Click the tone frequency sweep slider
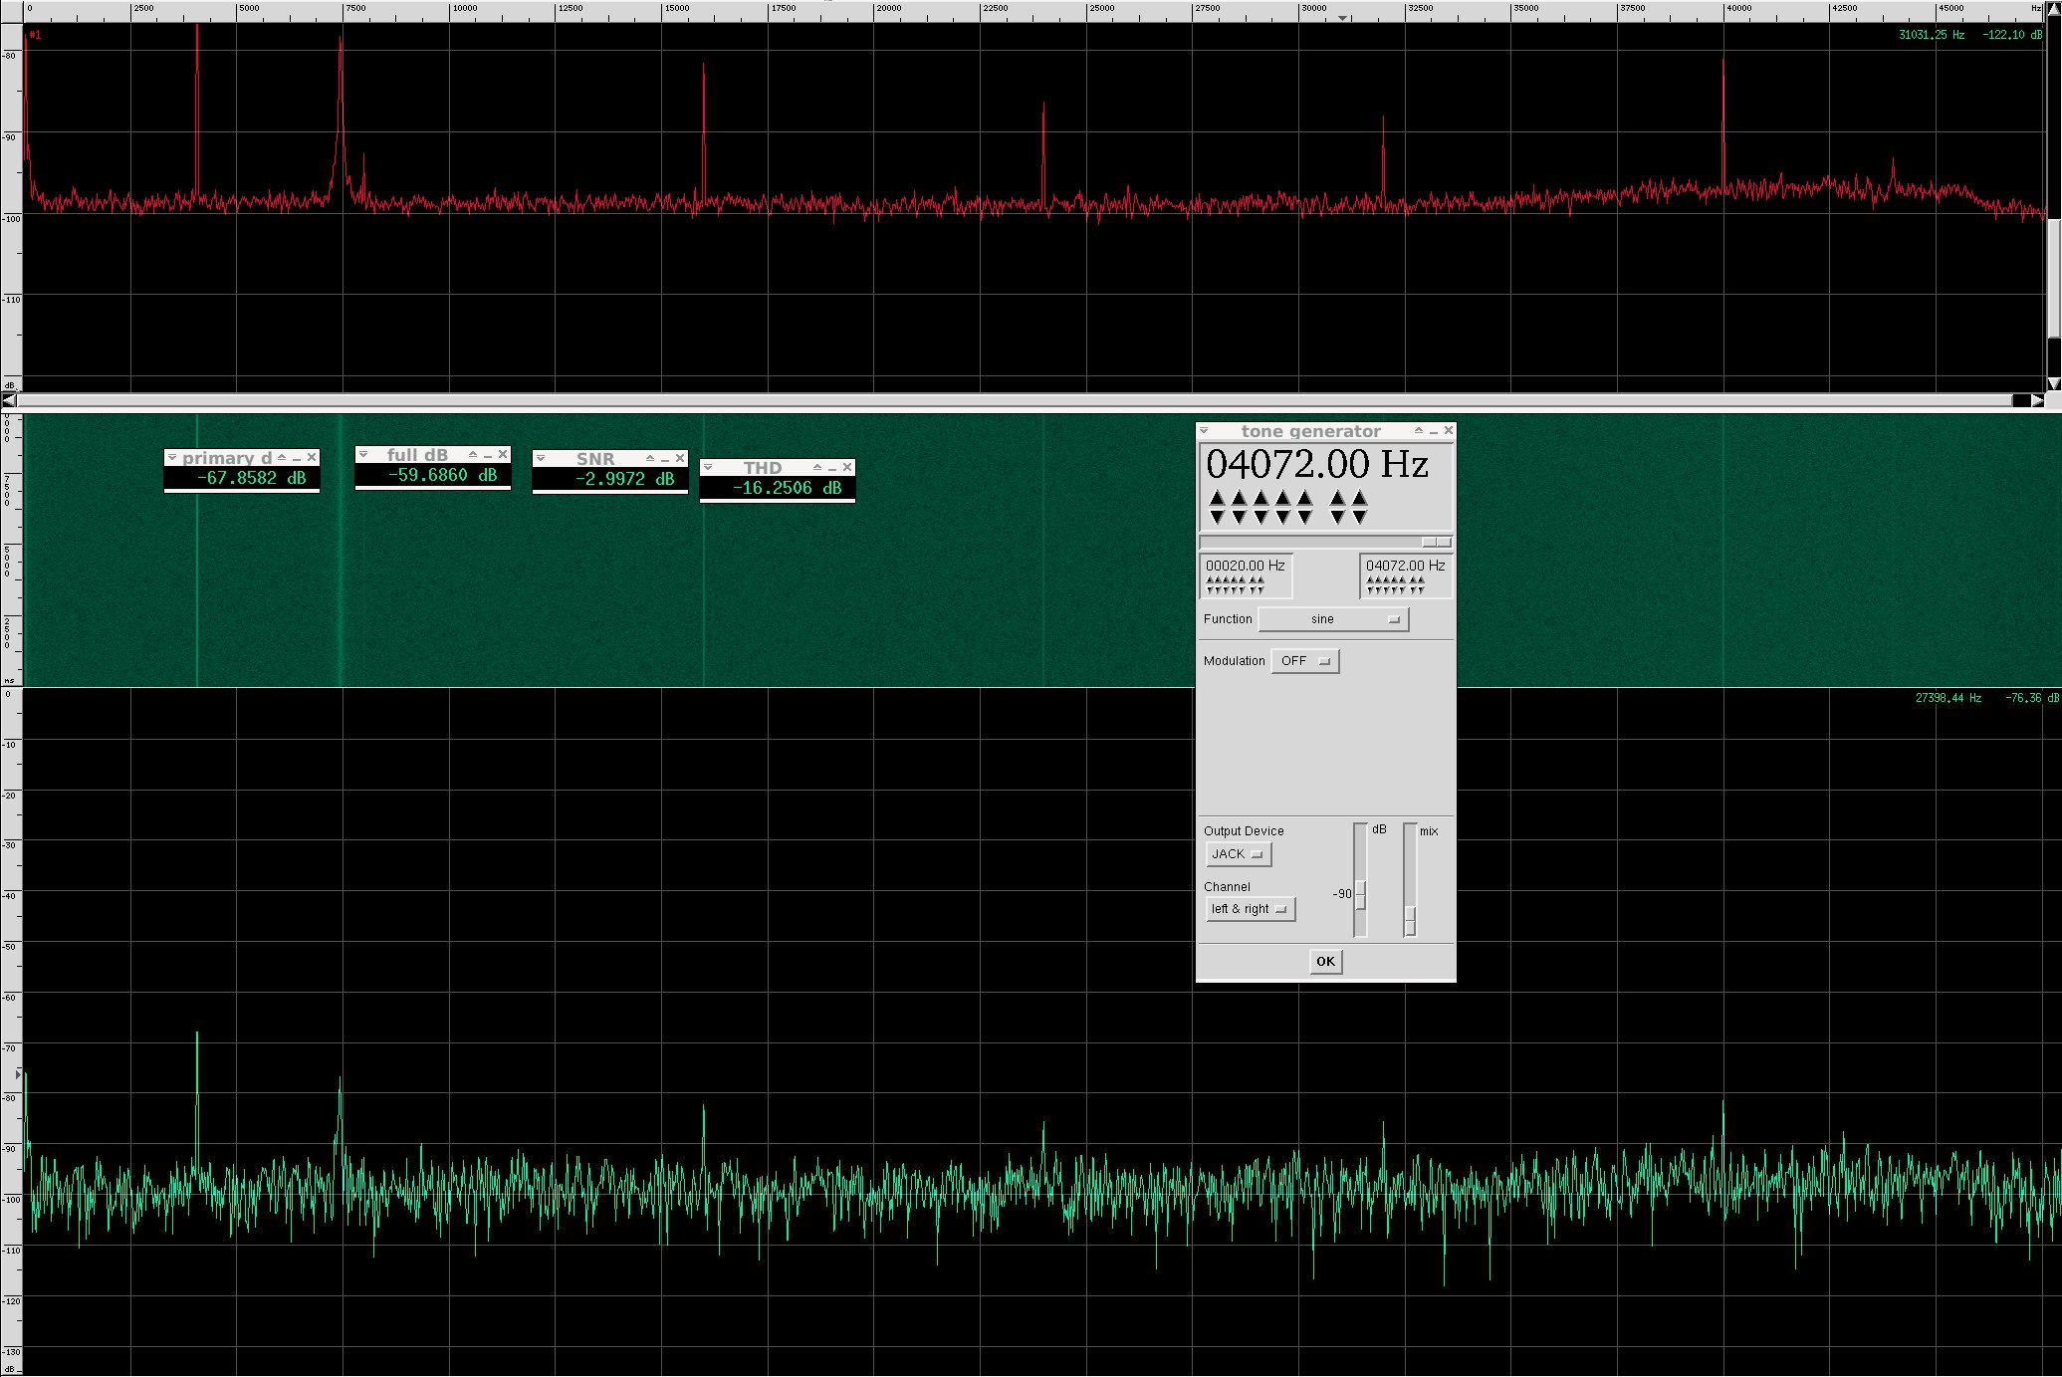The width and height of the screenshot is (2062, 1377). click(x=1437, y=543)
